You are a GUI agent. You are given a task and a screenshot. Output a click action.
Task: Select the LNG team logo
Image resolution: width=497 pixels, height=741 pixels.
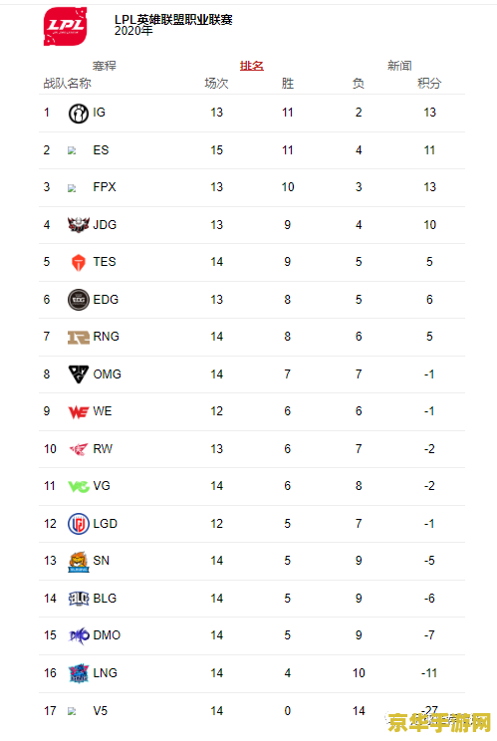point(78,673)
